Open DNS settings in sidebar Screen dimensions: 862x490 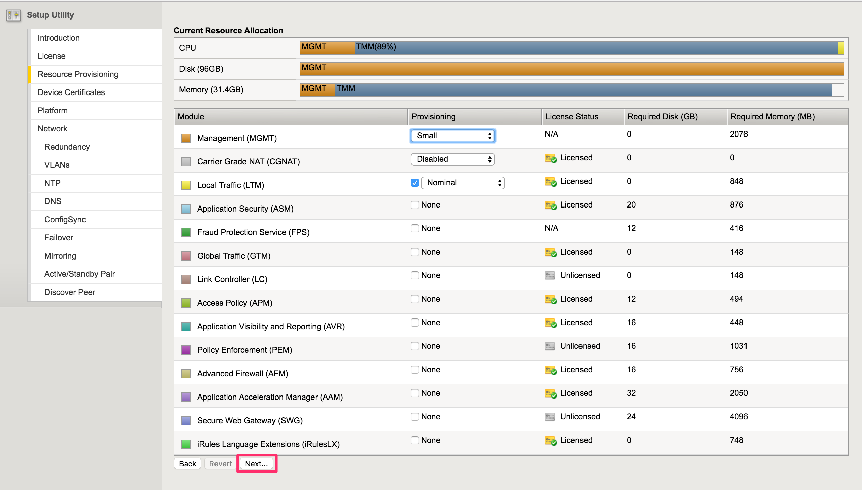click(96, 201)
